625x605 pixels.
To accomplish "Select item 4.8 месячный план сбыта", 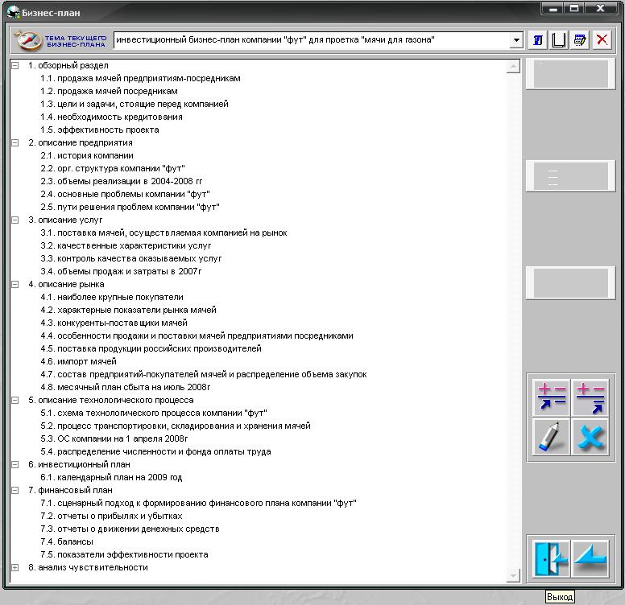I will point(125,387).
